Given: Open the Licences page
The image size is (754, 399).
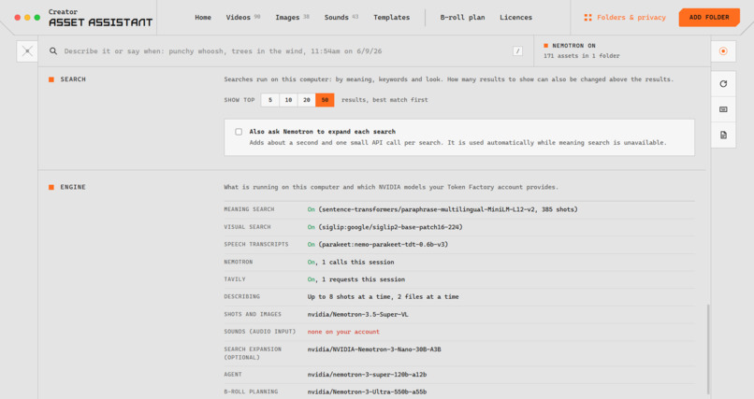Looking at the screenshot, I should pyautogui.click(x=515, y=17).
